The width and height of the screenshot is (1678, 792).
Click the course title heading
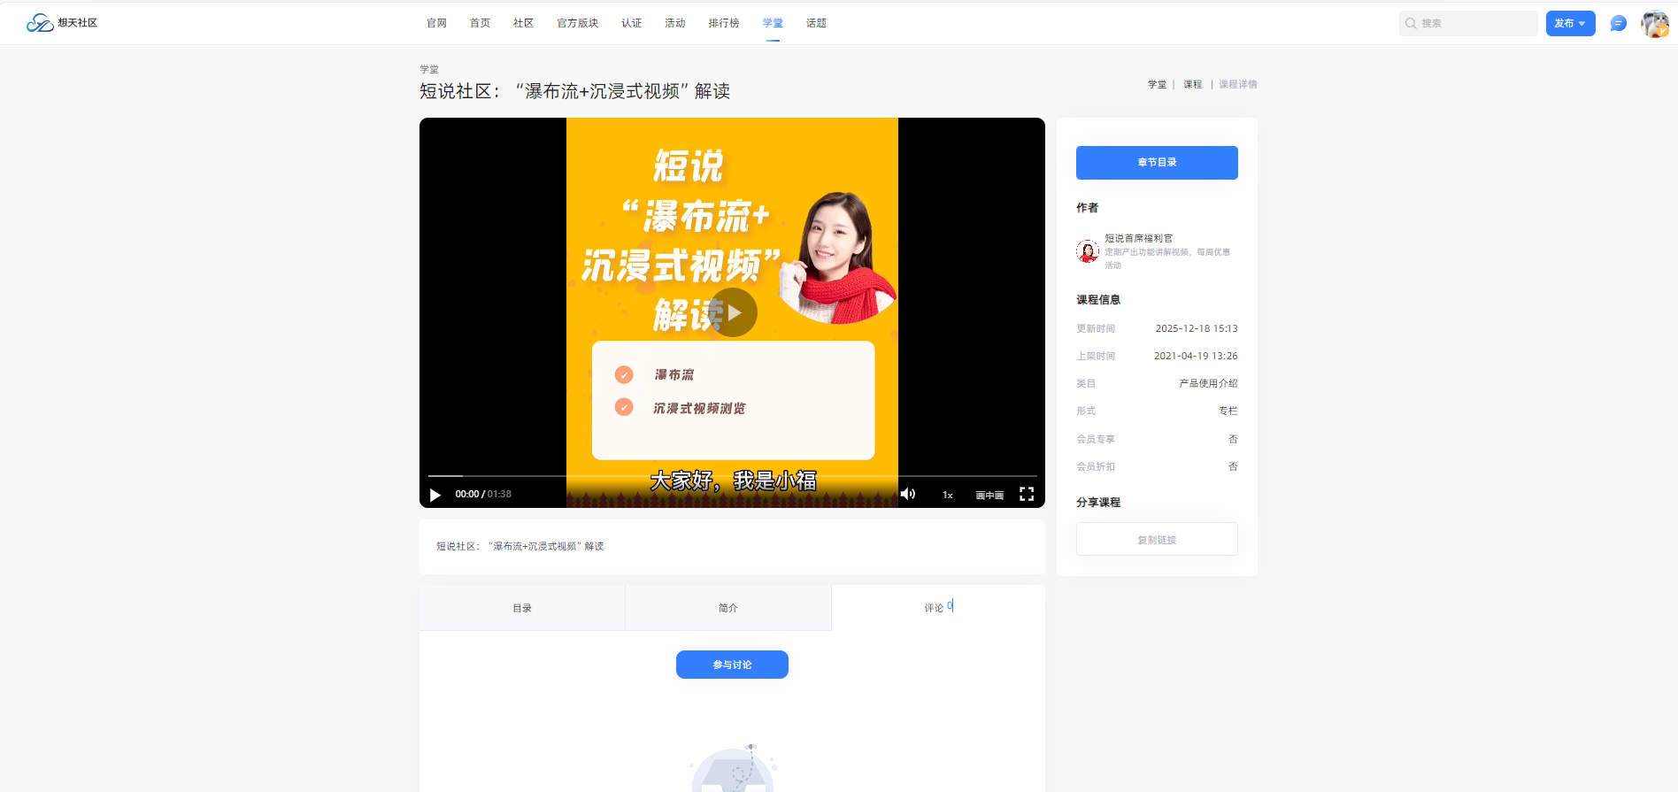coord(574,91)
